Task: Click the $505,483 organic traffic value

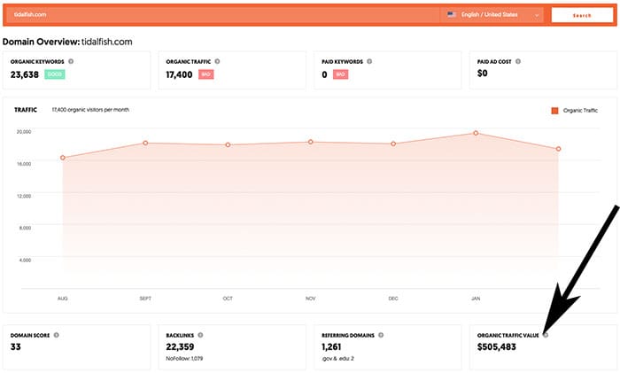Action: coord(497,347)
